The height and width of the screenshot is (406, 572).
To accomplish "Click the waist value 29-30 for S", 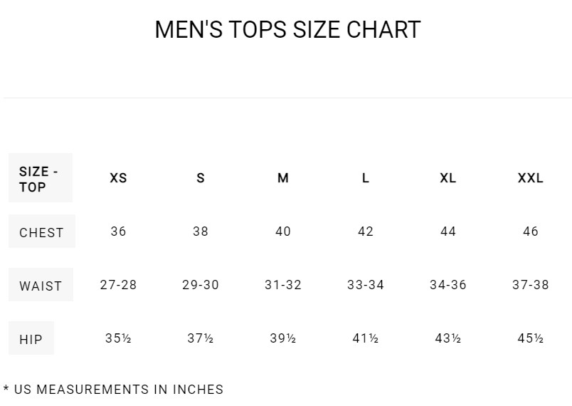I will click(201, 285).
